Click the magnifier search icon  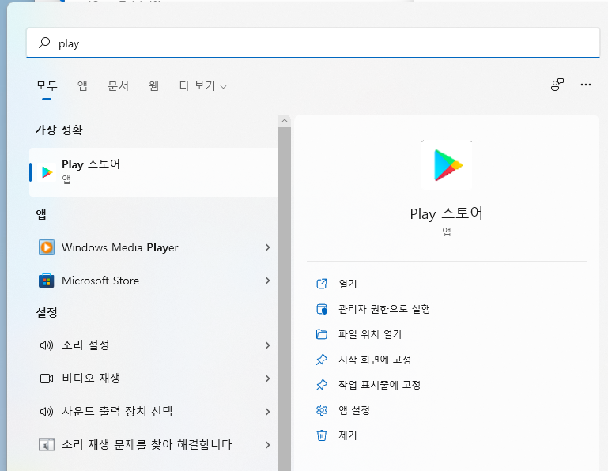[44, 43]
